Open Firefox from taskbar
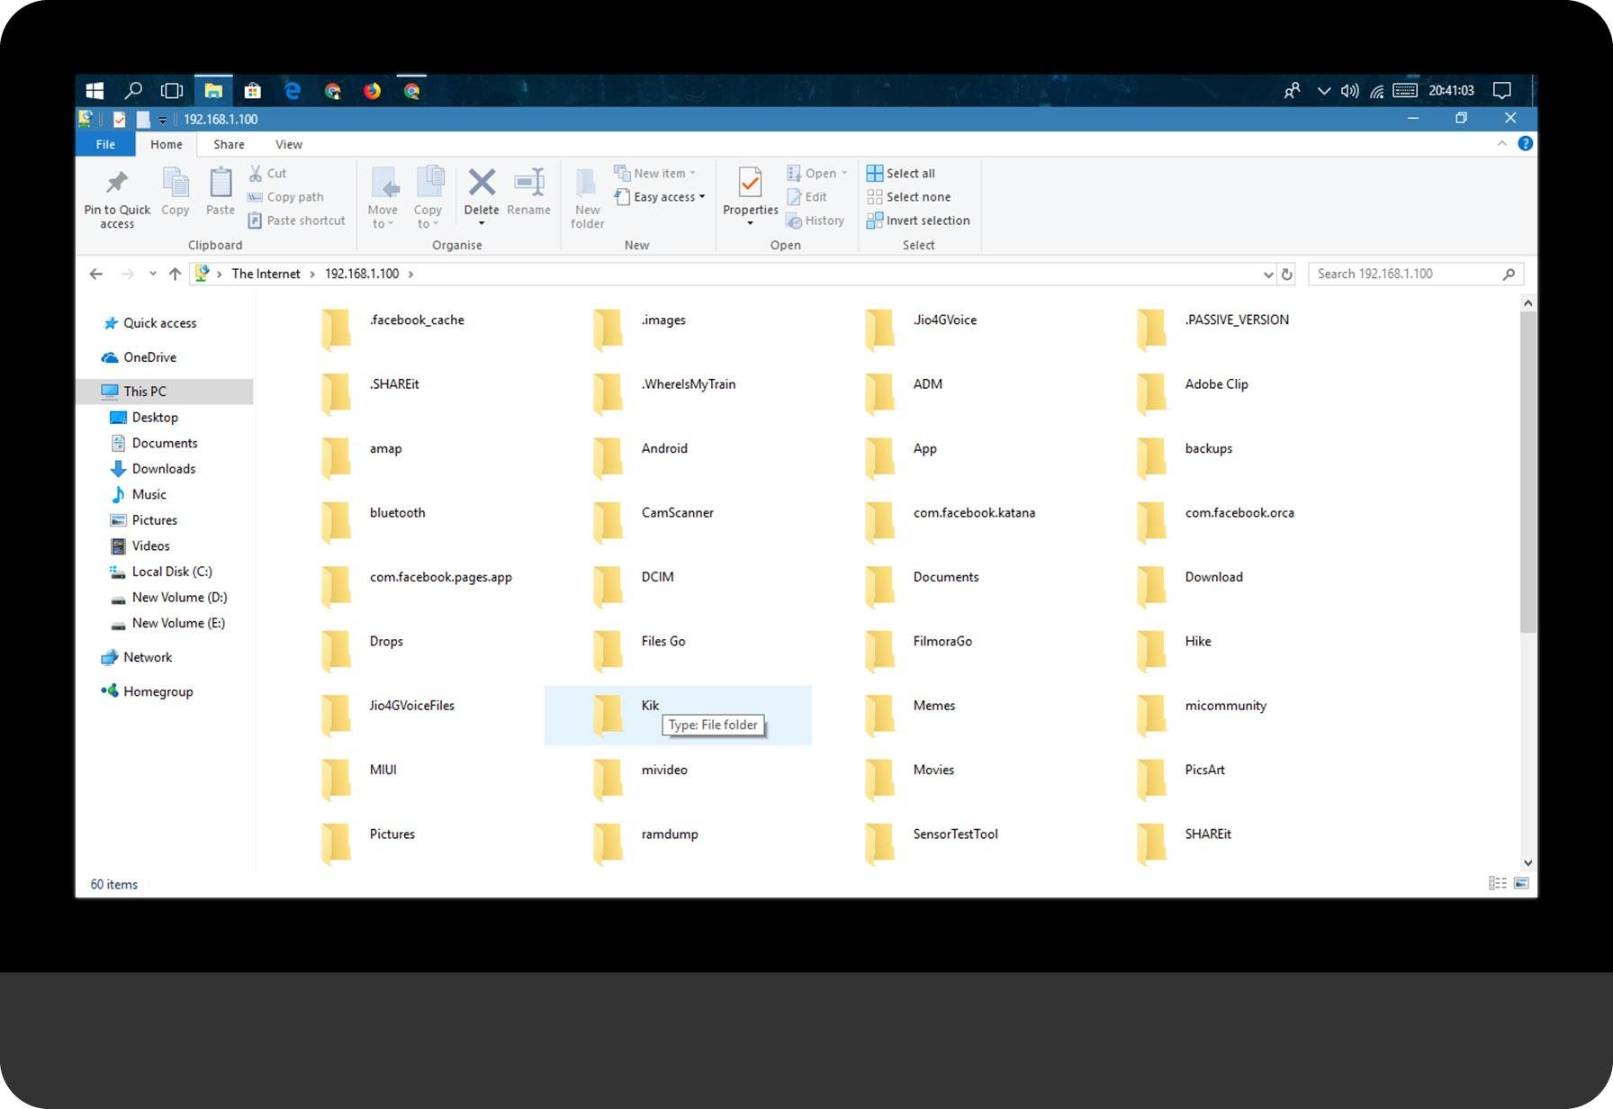The width and height of the screenshot is (1613, 1109). [372, 91]
